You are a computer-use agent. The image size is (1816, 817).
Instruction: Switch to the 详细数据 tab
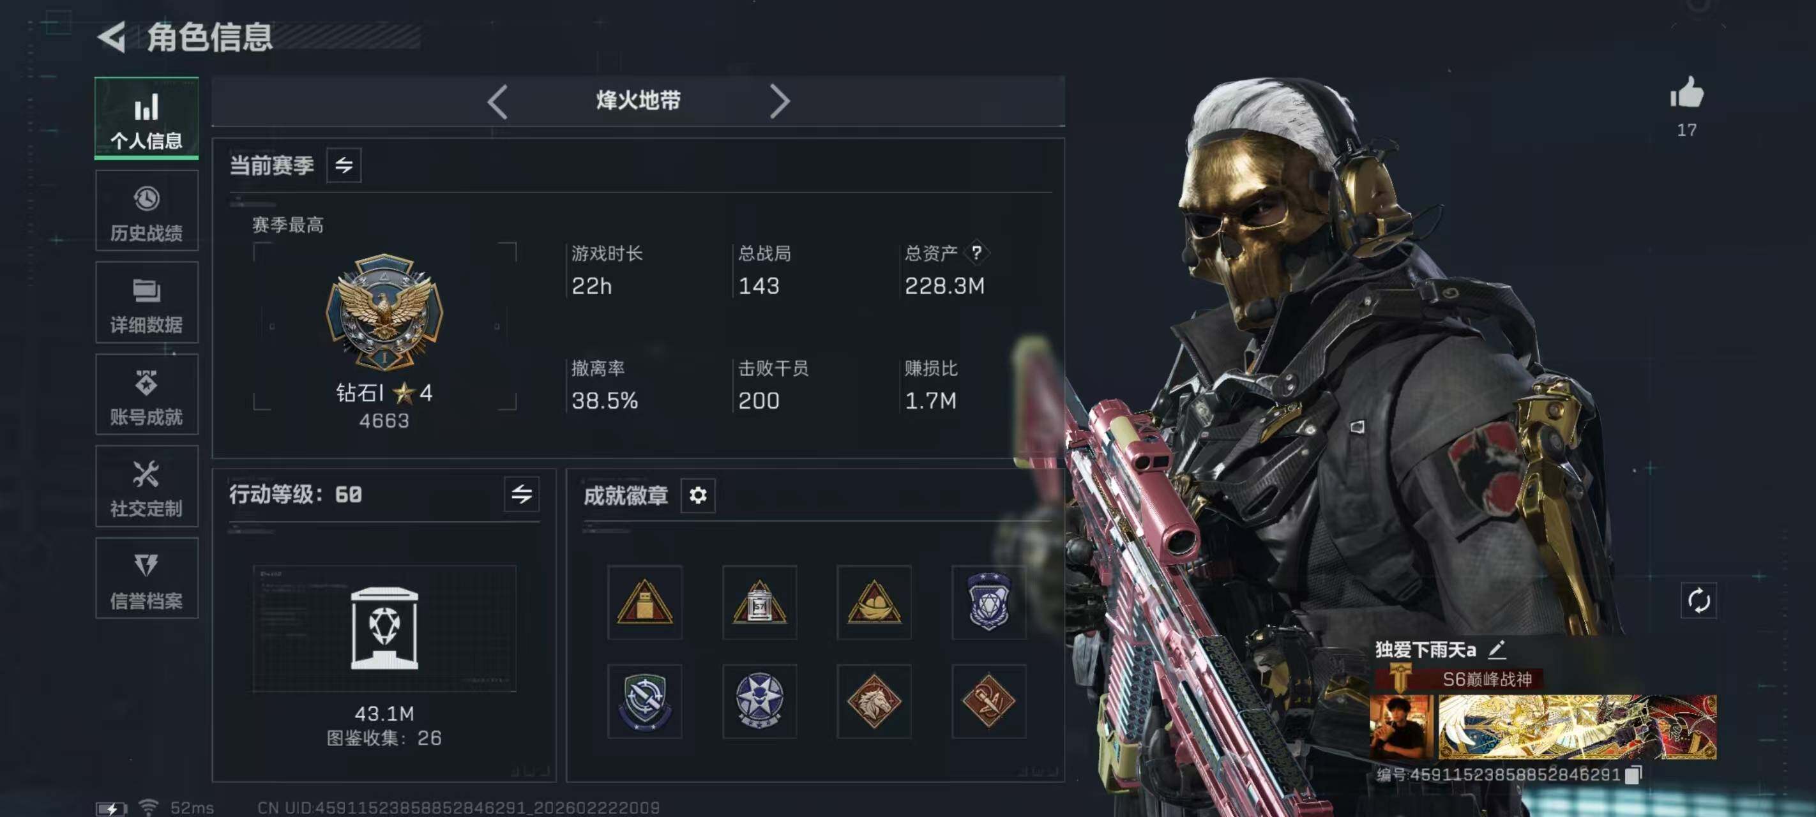pos(147,303)
